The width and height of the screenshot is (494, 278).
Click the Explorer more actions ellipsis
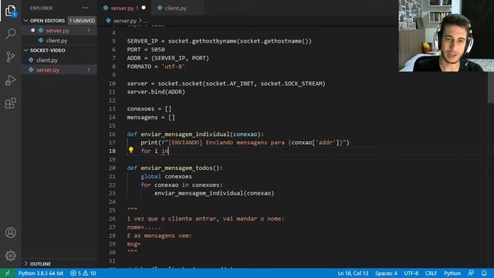point(86,8)
